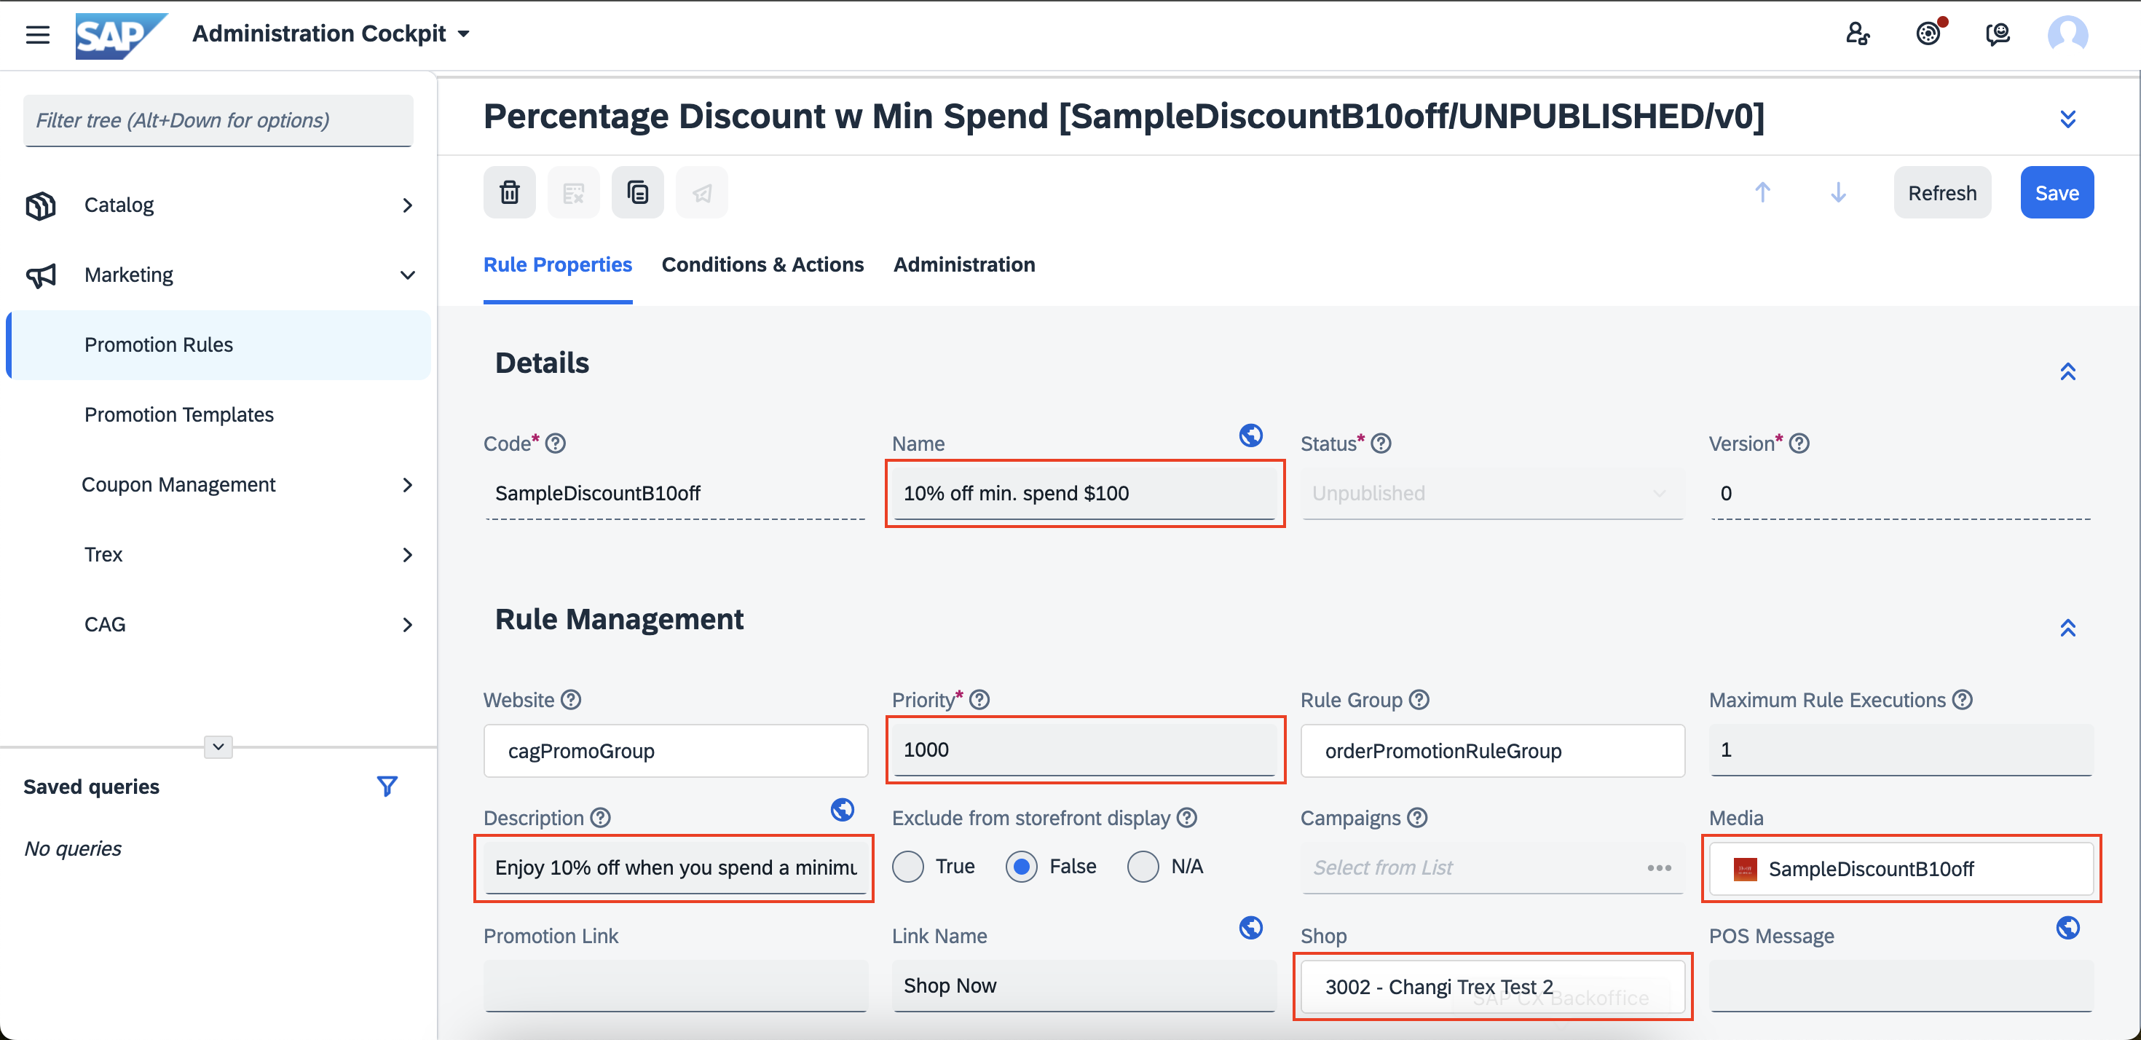Click the saved queries filter funnel icon
2141x1040 pixels.
387,787
